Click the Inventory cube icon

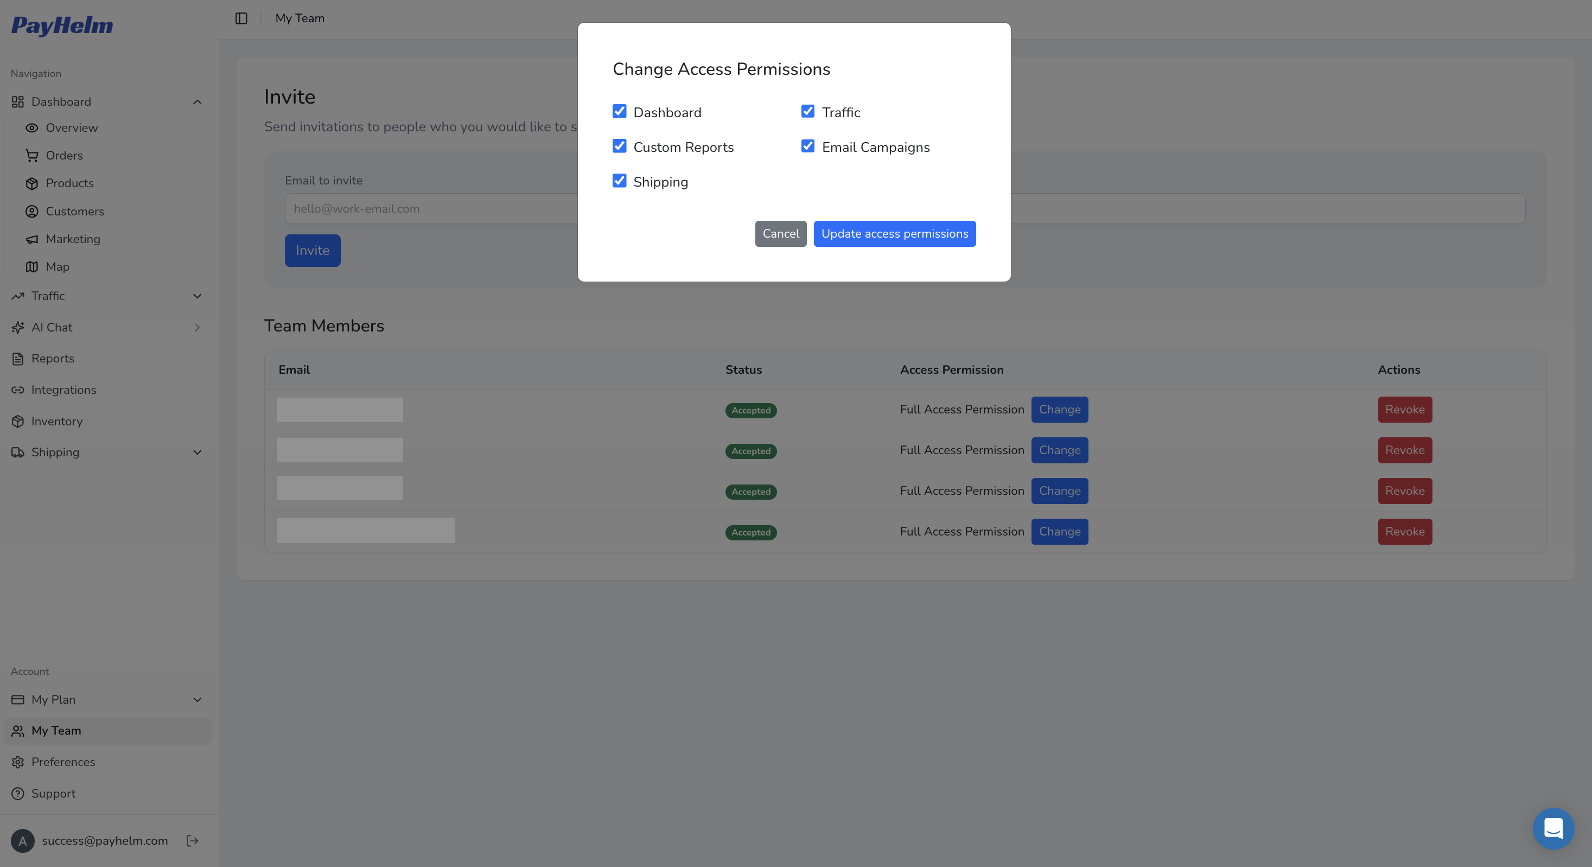click(x=18, y=422)
